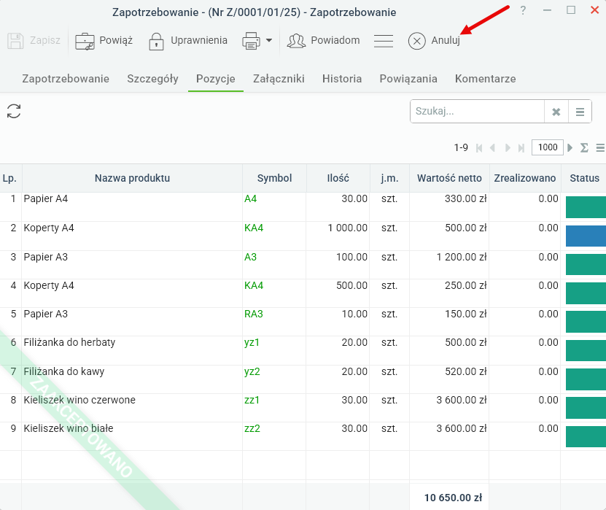Clear the search with X icon
This screenshot has width=606, height=510.
coord(556,112)
